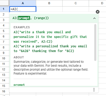This screenshot has height=96, width=106.
Task: Select row 15 header
Action: click(3, 86)
